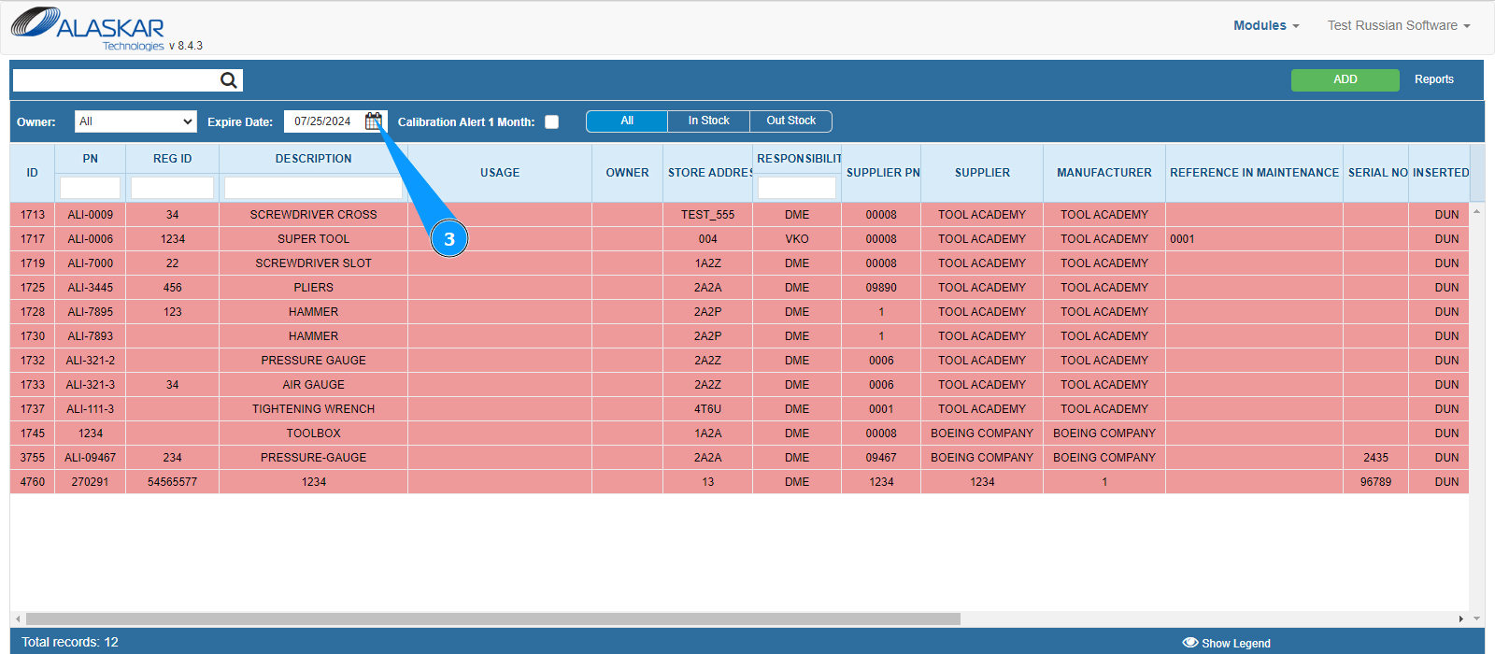
Task: Click the green ADD button
Action: tap(1345, 79)
